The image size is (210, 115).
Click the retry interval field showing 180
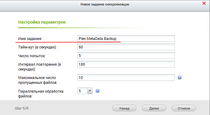pyautogui.click(x=126, y=64)
